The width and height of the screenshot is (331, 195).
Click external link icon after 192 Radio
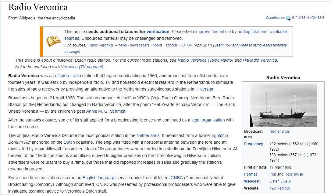289,188
